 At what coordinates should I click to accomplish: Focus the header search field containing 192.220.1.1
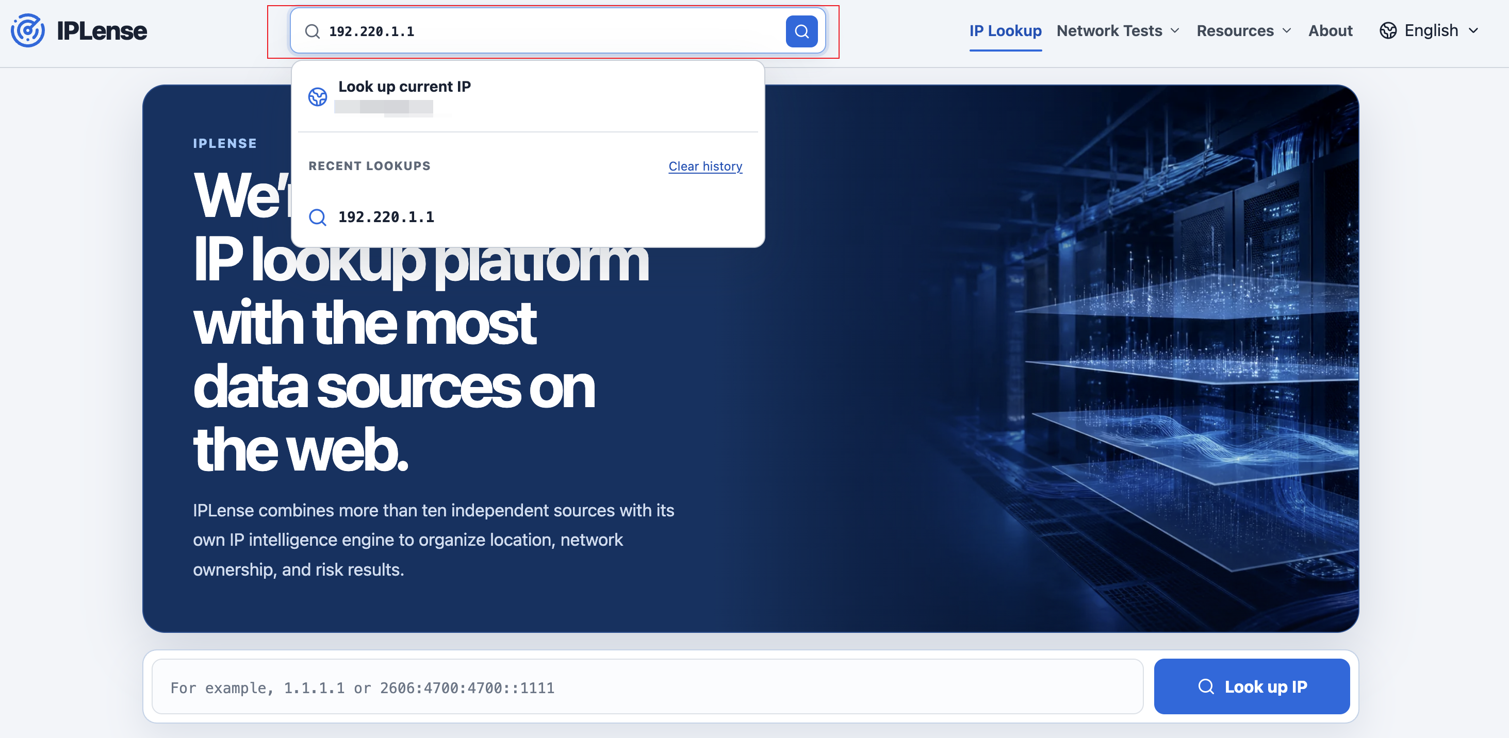(557, 31)
